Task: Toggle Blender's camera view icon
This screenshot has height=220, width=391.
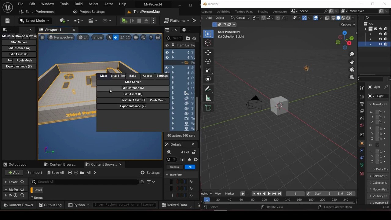Action: 352,69
